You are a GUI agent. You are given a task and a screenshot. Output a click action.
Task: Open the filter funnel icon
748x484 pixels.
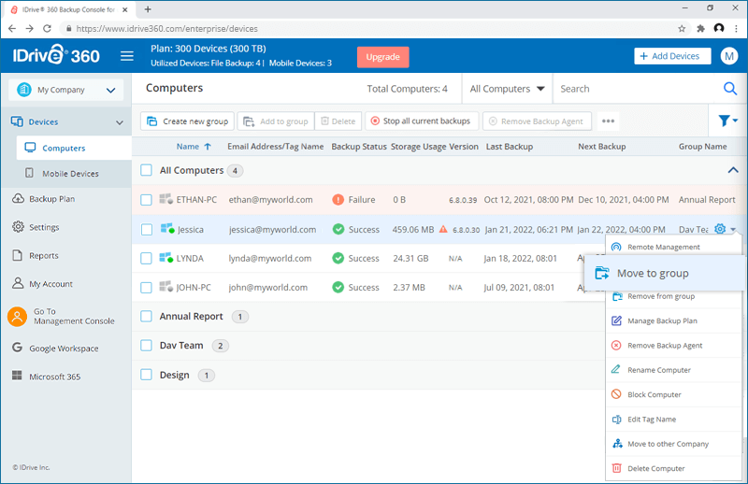[x=724, y=121]
